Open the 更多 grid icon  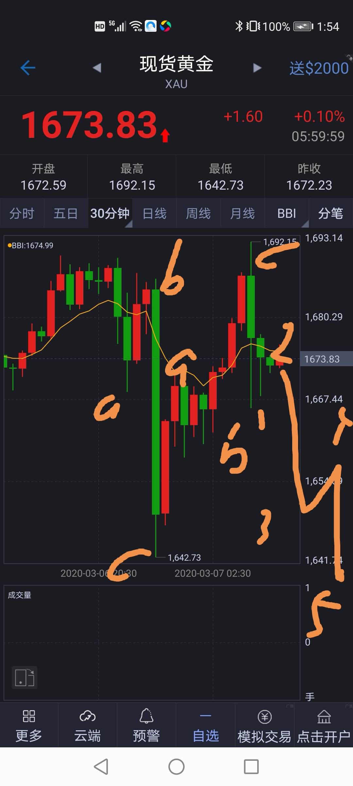(x=29, y=716)
